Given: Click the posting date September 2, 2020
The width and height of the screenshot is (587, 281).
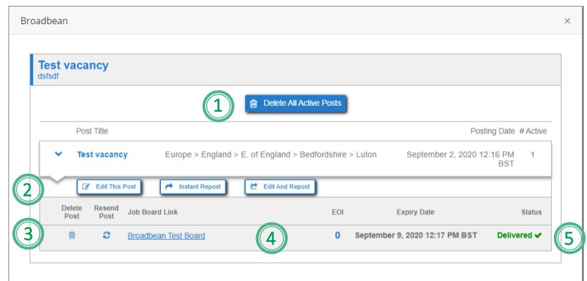Looking at the screenshot, I should [x=461, y=159].
